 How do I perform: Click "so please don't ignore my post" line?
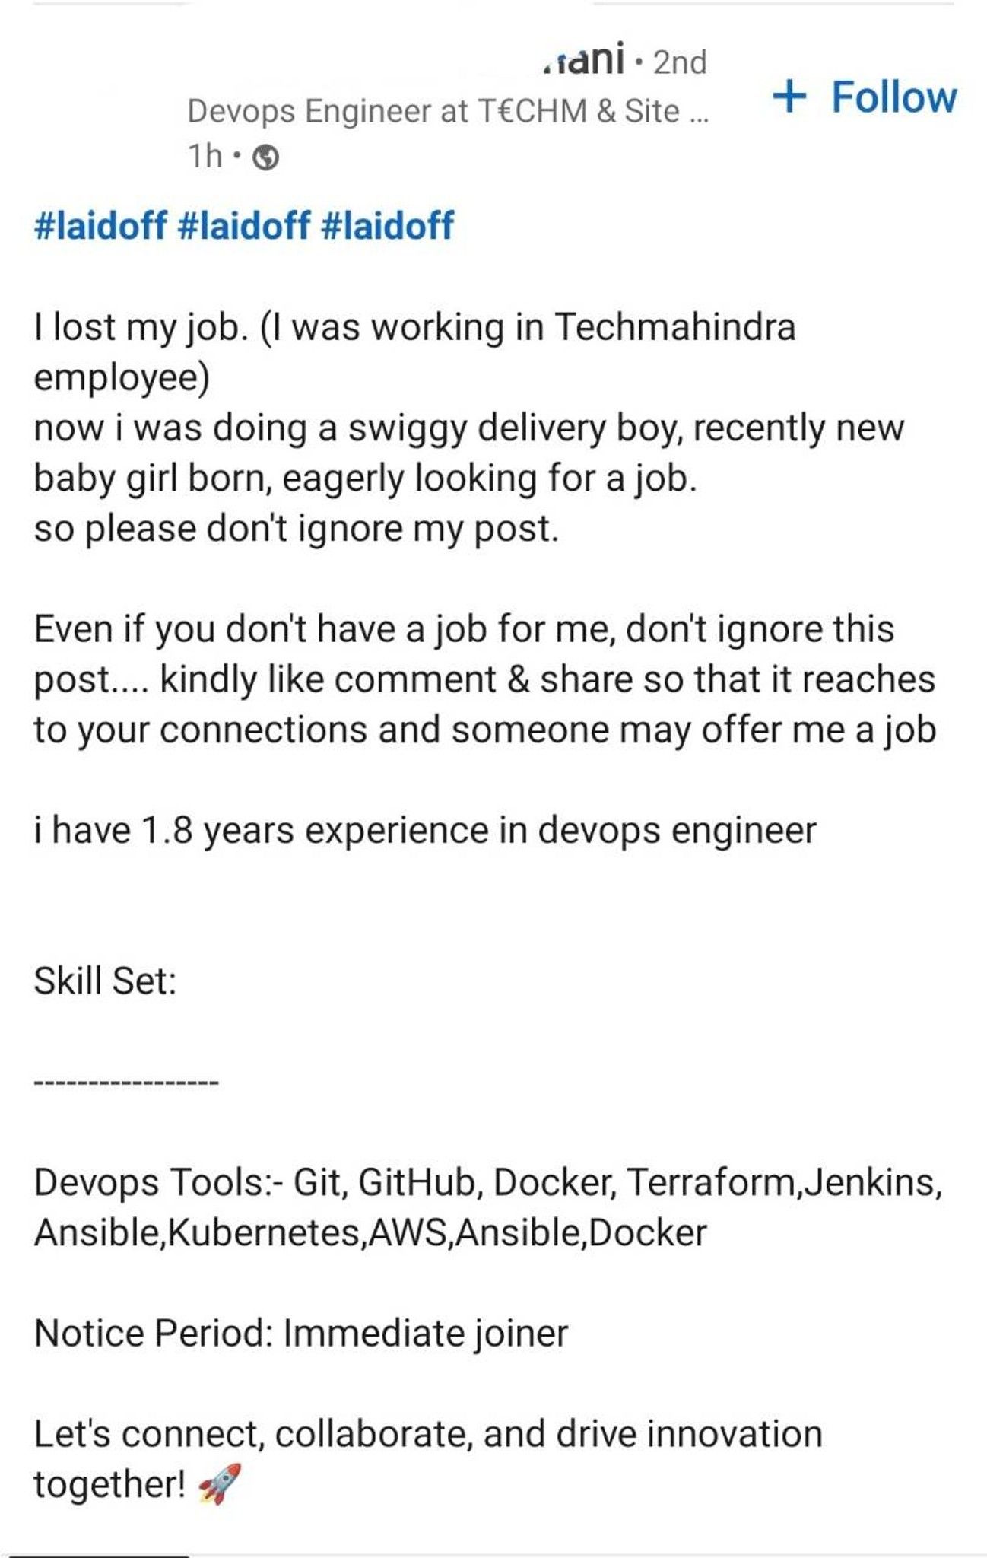(x=297, y=529)
